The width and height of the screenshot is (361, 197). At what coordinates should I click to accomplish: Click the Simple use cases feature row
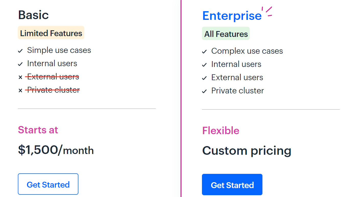click(x=59, y=50)
